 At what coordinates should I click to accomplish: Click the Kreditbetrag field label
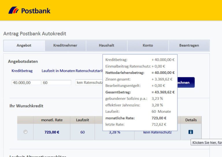pos(22,71)
